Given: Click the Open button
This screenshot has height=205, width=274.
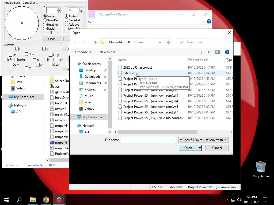Looking at the screenshot, I should click(188, 148).
